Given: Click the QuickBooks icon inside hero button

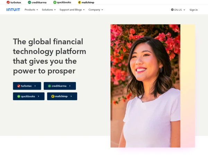Looking at the screenshot, I should [x=19, y=96].
